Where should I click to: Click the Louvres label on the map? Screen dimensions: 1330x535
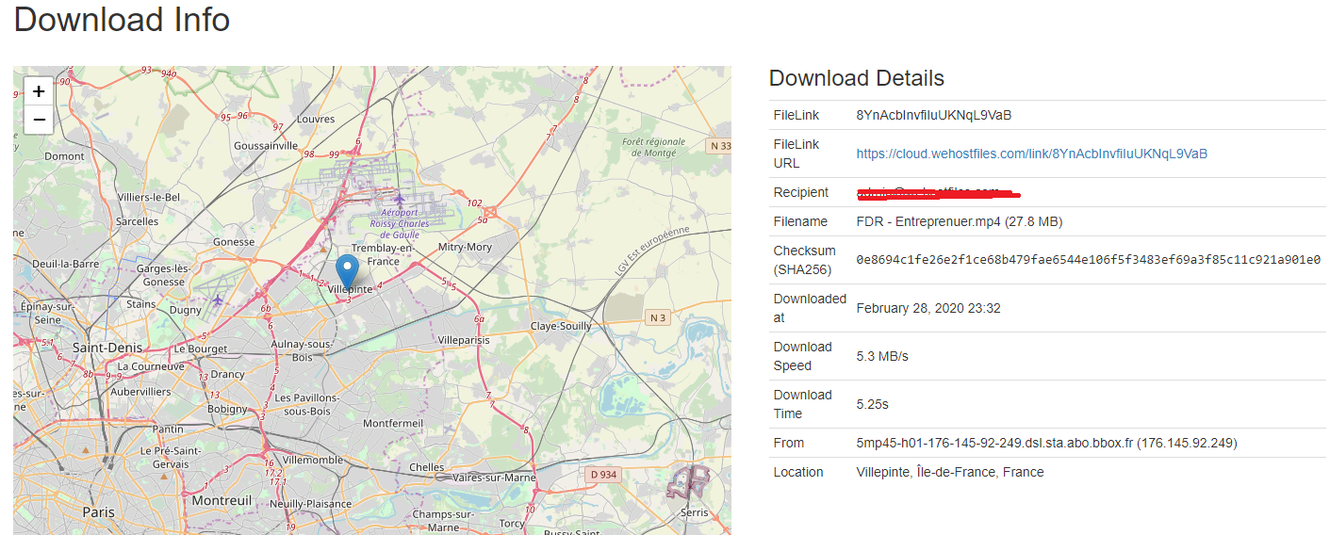pyautogui.click(x=316, y=120)
